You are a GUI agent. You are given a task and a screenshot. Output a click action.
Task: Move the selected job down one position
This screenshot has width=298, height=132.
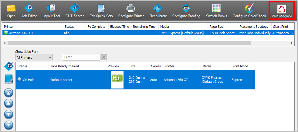(8, 114)
